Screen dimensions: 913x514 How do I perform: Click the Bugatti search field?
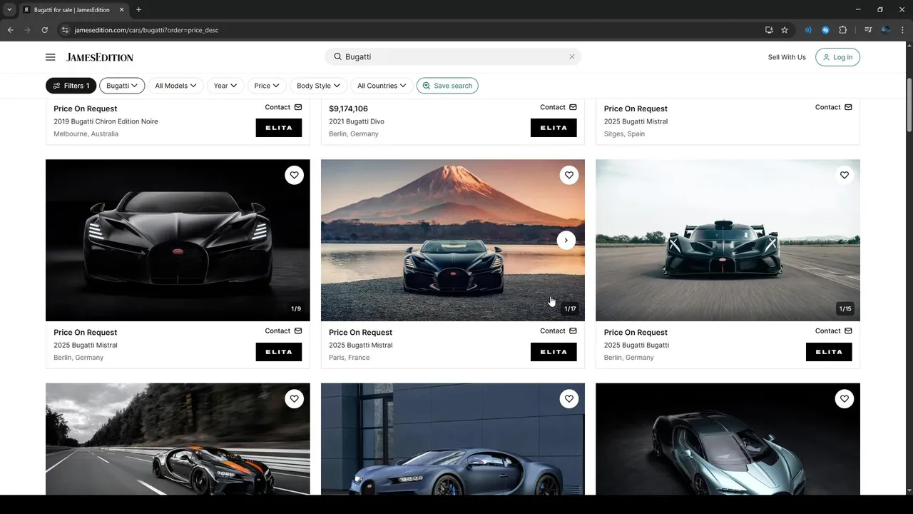click(453, 56)
